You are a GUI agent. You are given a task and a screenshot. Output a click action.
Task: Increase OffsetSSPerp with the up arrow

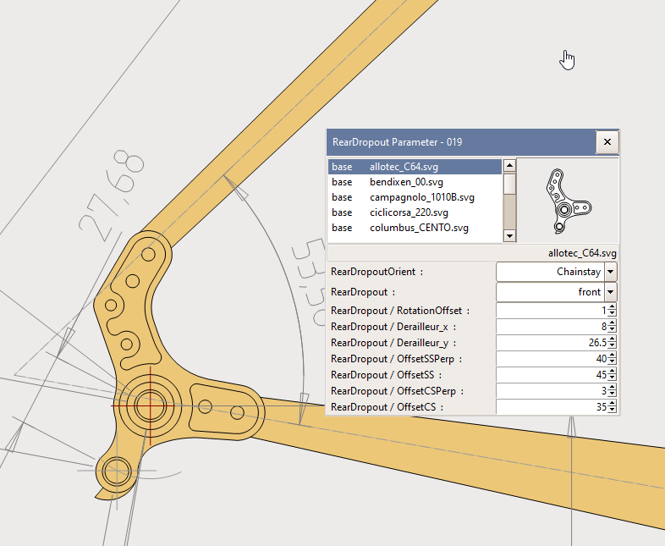612,356
